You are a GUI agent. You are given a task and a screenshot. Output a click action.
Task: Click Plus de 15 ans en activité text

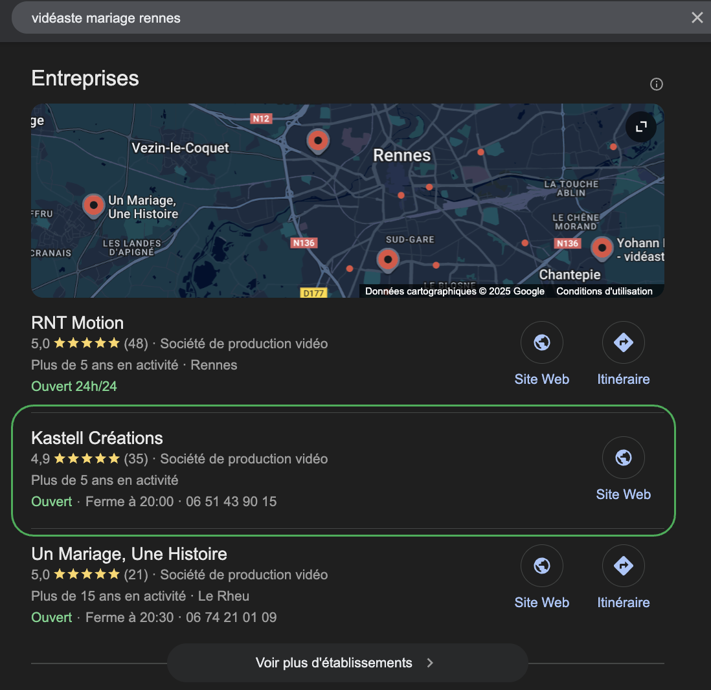tap(108, 595)
